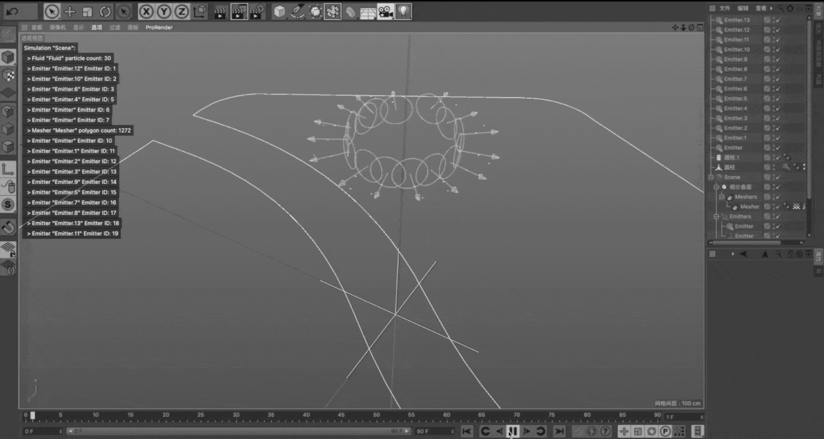The width and height of the screenshot is (824, 439).
Task: Collapse the Meshers group
Action: coord(722,197)
